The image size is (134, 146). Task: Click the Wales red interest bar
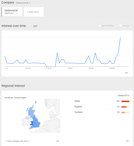(125, 101)
